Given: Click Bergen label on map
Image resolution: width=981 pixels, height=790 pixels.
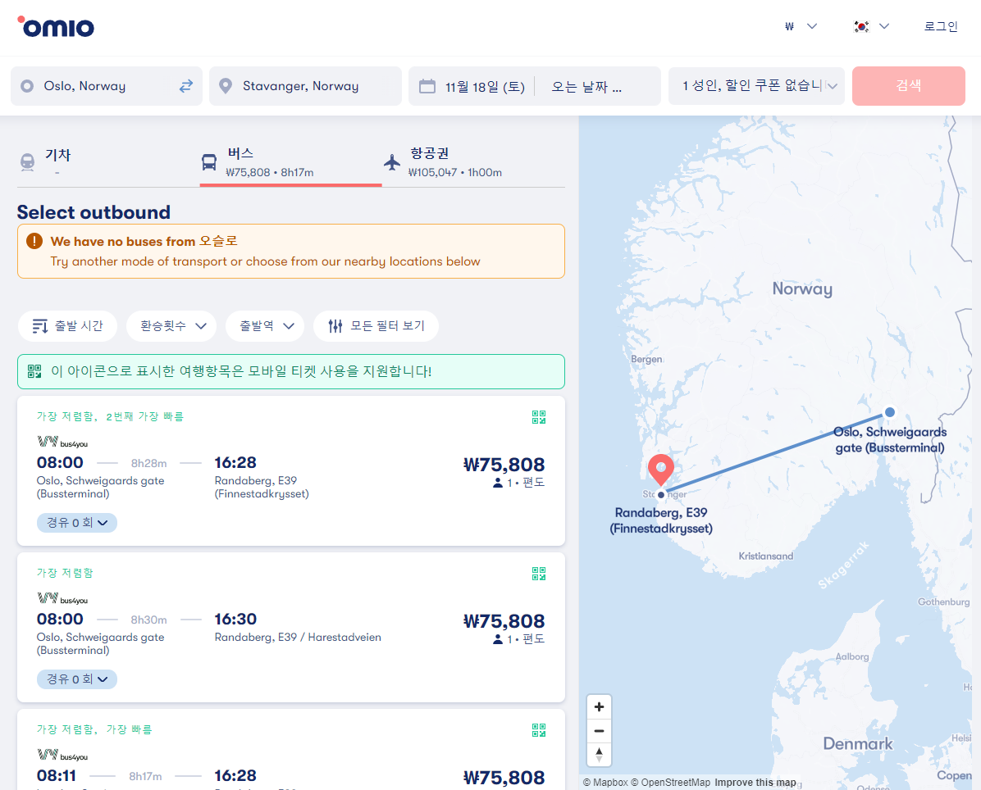Looking at the screenshot, I should [x=646, y=360].
